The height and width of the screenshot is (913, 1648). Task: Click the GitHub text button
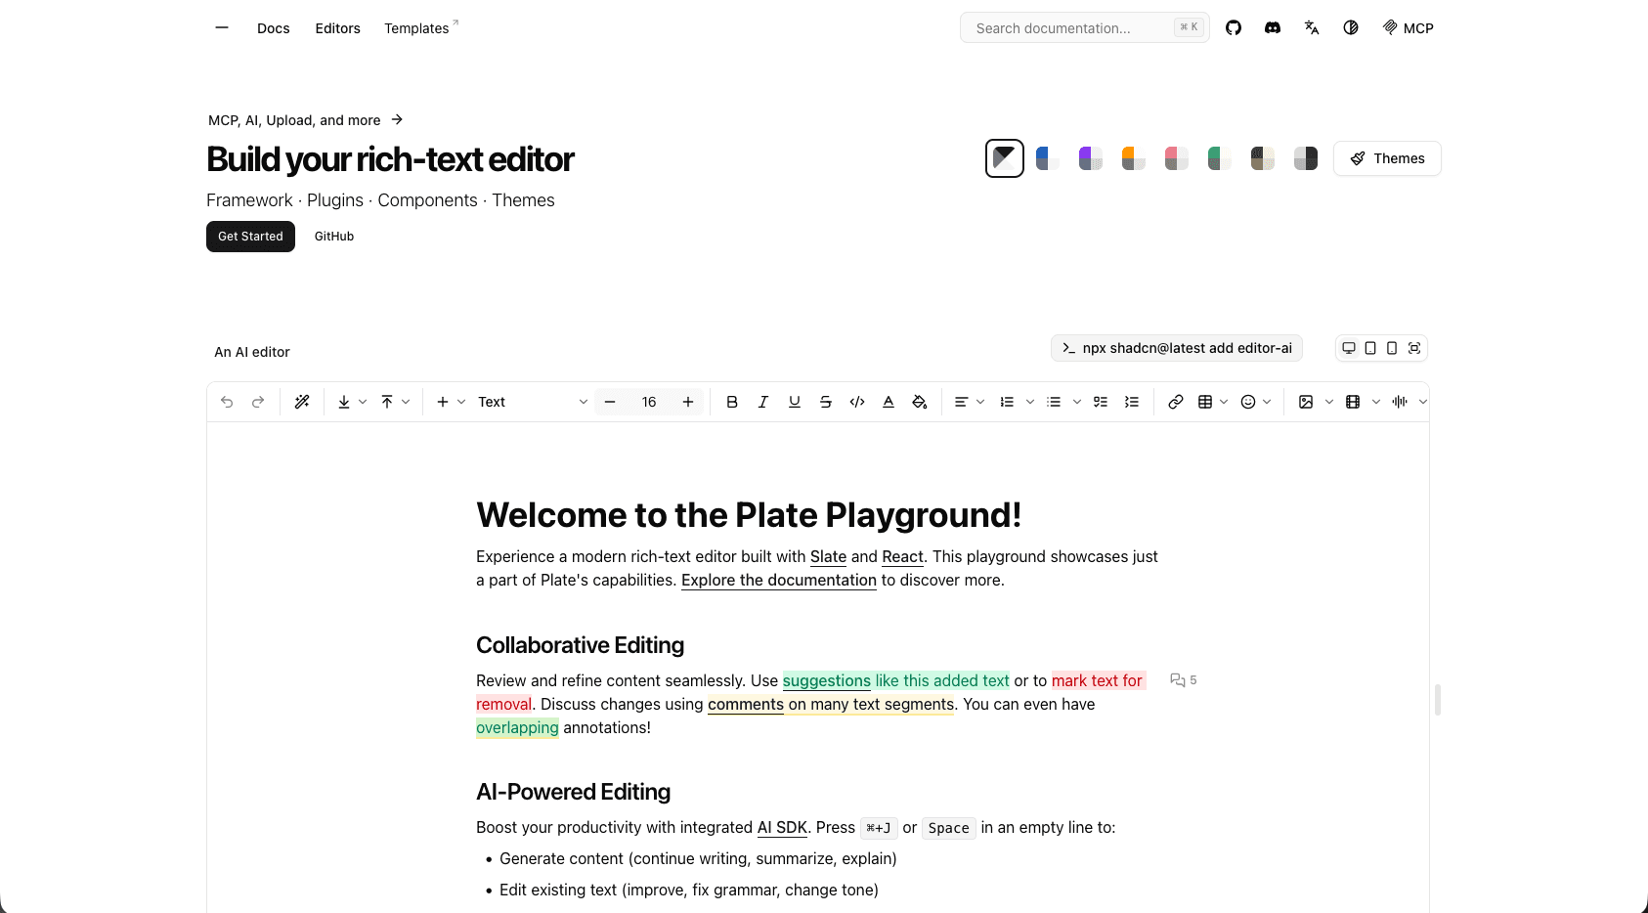[x=334, y=237]
